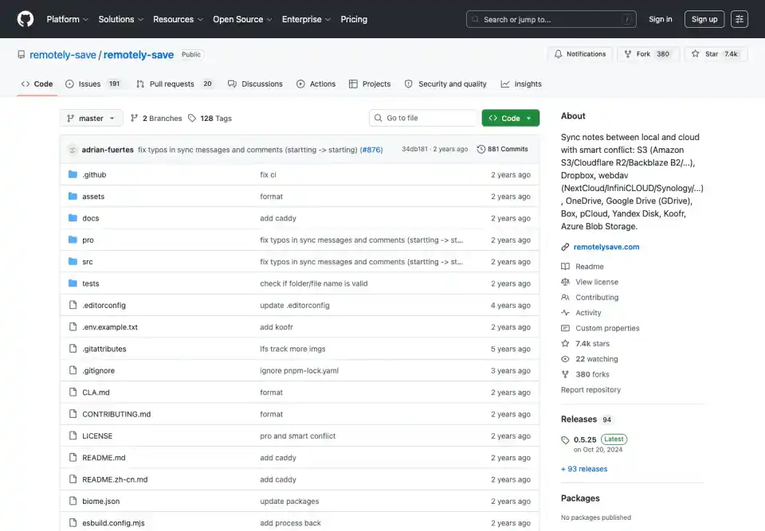765x531 pixels.
Task: Click the tests folder icon
Action: pyautogui.click(x=73, y=283)
